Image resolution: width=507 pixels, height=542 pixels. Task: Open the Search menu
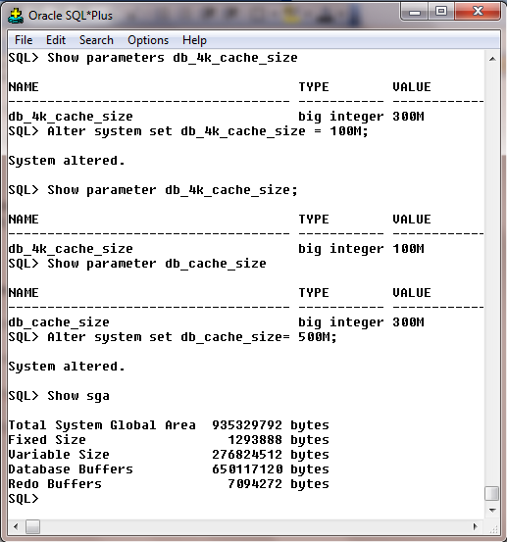coord(96,40)
